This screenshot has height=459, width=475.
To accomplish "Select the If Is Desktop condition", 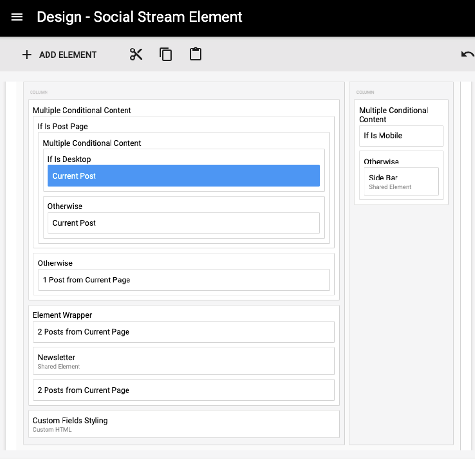I will (x=69, y=159).
